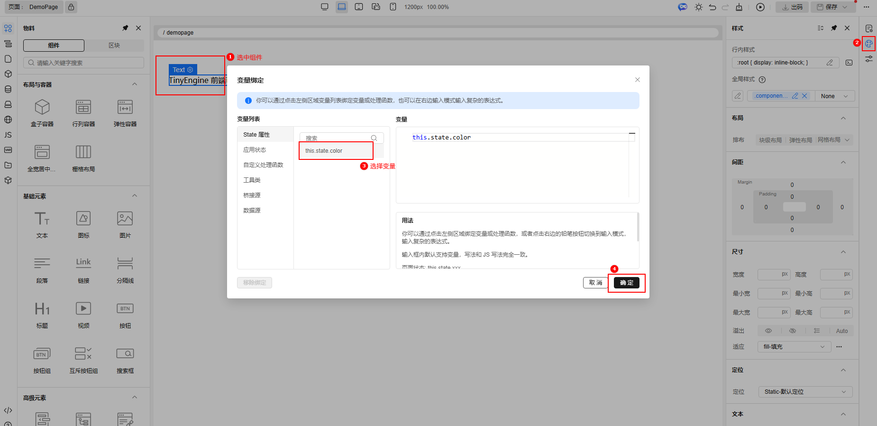The width and height of the screenshot is (877, 426).
Task: Select the mobile phone viewport icon
Action: coord(393,7)
